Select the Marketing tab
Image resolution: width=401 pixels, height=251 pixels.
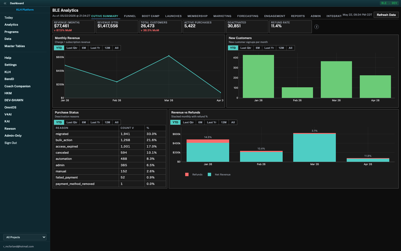pos(222,16)
